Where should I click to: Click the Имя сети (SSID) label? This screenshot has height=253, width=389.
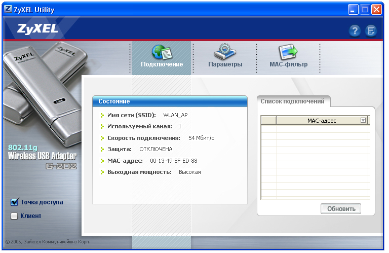tap(132, 115)
